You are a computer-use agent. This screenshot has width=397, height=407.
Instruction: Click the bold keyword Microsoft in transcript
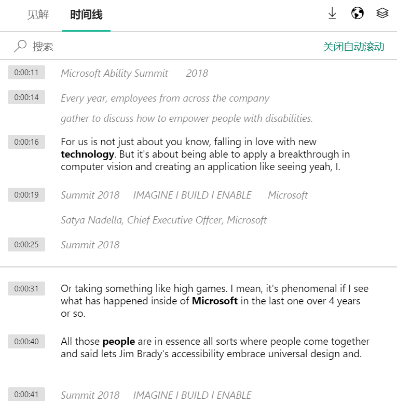point(215,301)
